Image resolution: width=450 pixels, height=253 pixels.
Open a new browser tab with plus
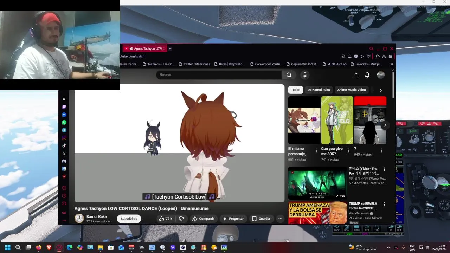tap(170, 48)
